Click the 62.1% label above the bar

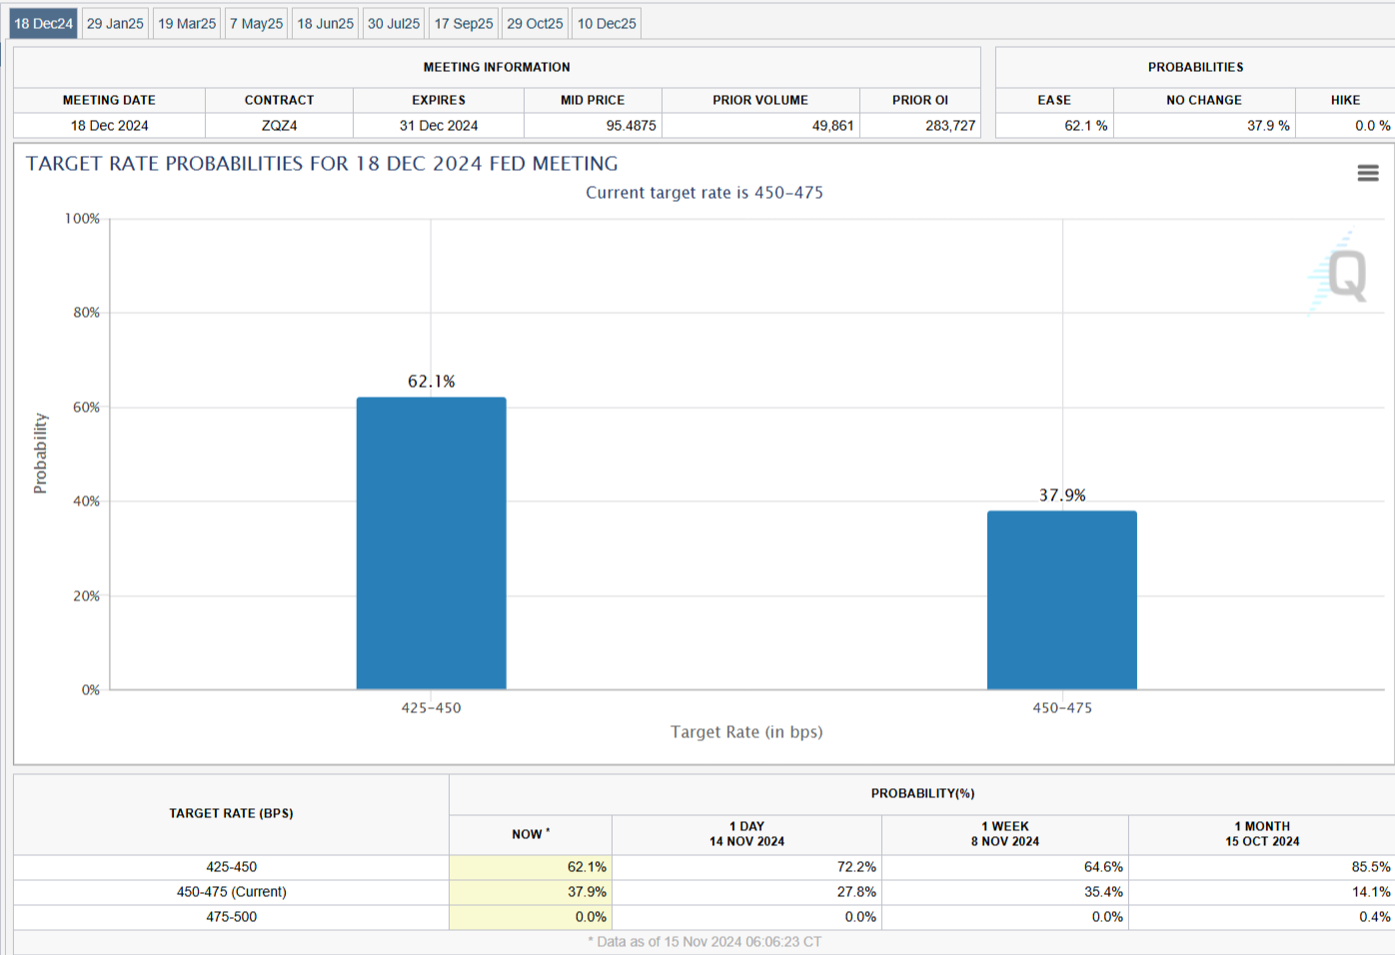click(431, 381)
